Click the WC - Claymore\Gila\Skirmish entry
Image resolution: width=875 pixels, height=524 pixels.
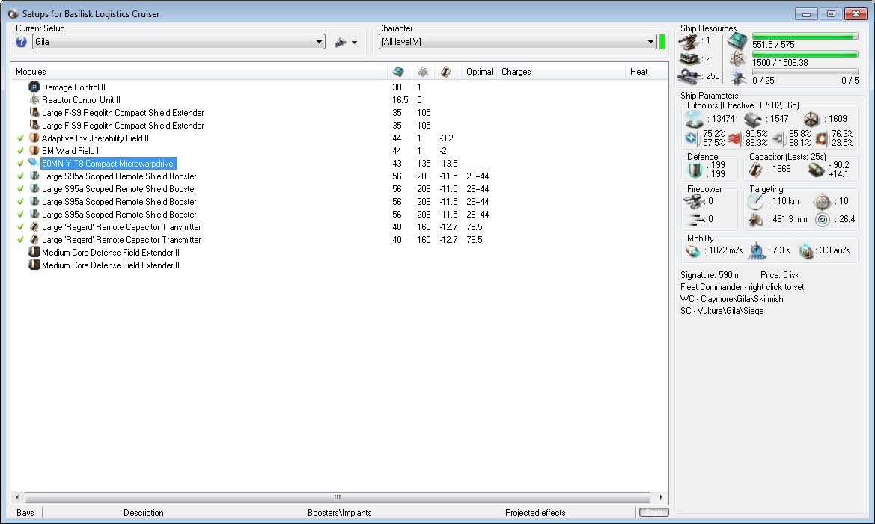(x=731, y=299)
